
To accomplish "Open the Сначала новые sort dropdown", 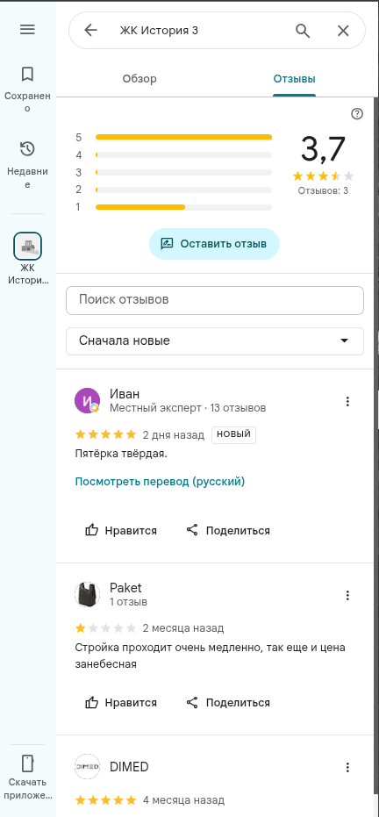I will pyautogui.click(x=214, y=341).
